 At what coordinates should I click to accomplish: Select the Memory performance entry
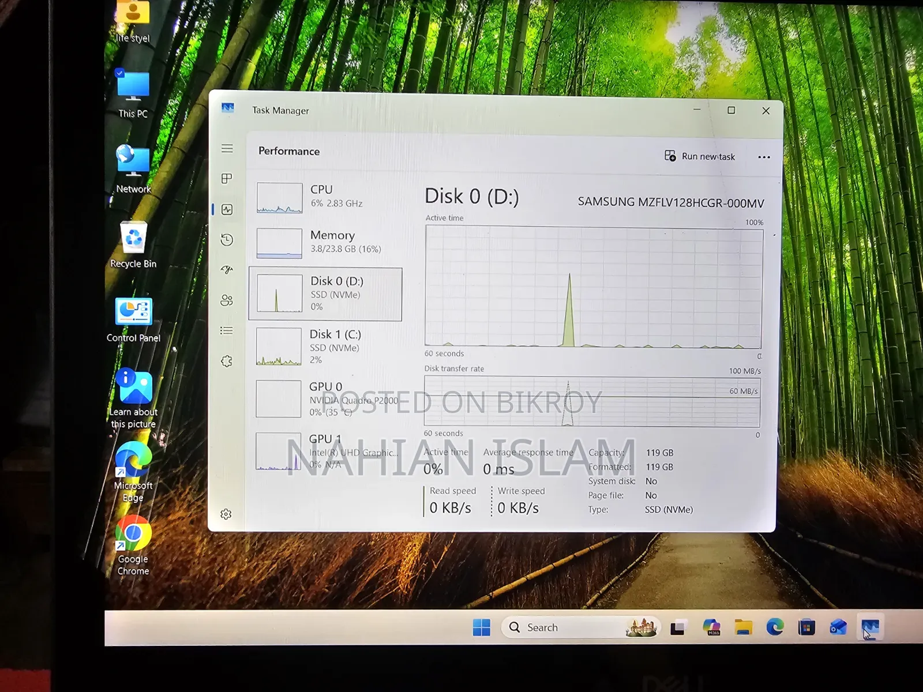(326, 242)
